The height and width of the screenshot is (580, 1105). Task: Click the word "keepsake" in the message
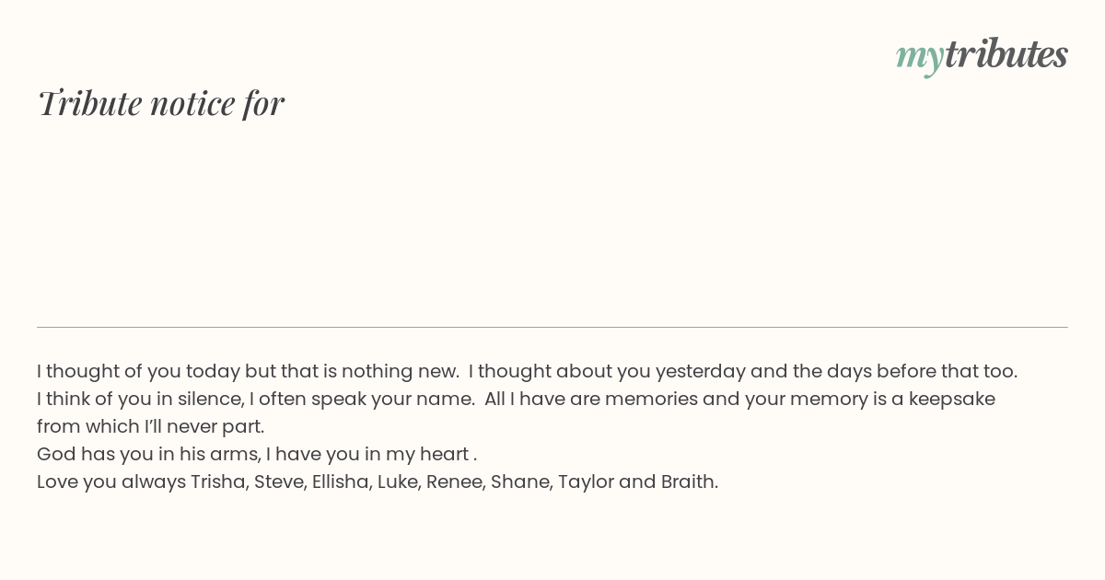coord(951,399)
